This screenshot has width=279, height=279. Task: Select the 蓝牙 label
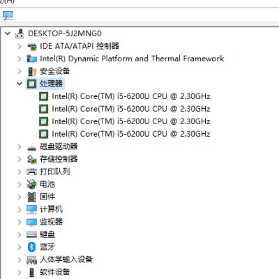[47, 247]
